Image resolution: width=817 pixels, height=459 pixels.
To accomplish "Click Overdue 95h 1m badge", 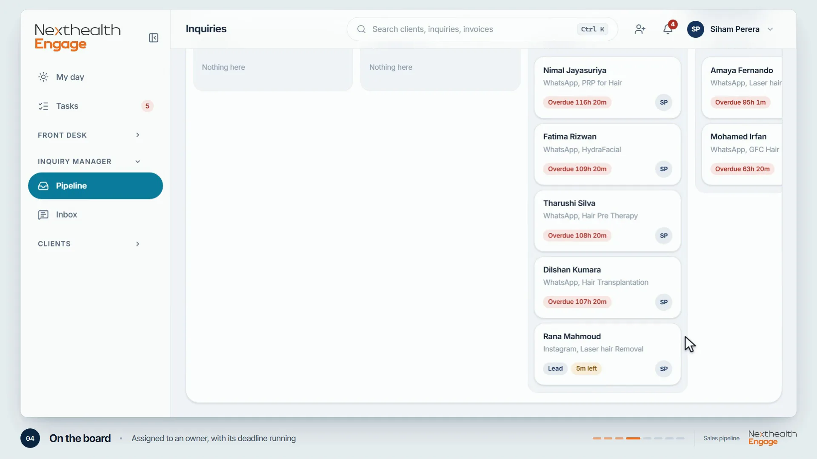I will (x=740, y=102).
